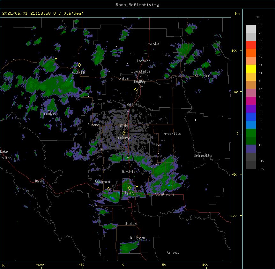Click the Limestone label
275x269 pixels.
pos(49,114)
